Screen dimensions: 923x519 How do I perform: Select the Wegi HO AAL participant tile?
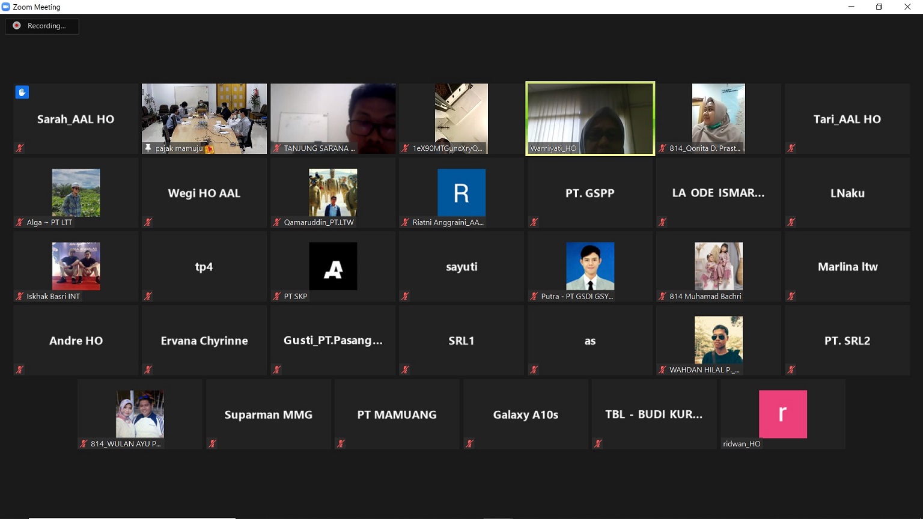[204, 193]
